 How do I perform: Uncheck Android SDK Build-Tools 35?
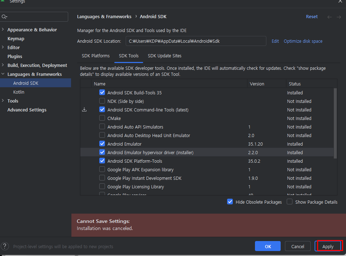coord(102,93)
